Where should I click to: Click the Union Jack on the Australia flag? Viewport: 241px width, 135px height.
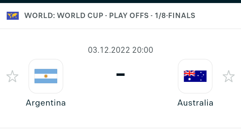coord(189,73)
